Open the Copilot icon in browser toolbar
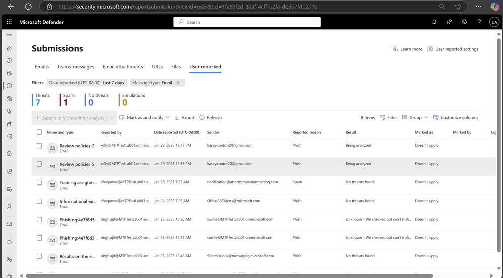Viewport: 503px width, 278px height. pos(494,7)
